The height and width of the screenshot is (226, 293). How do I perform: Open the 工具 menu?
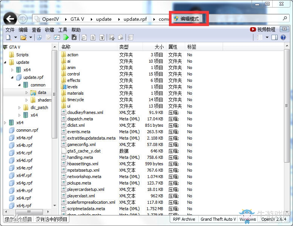pyautogui.click(x=63, y=30)
